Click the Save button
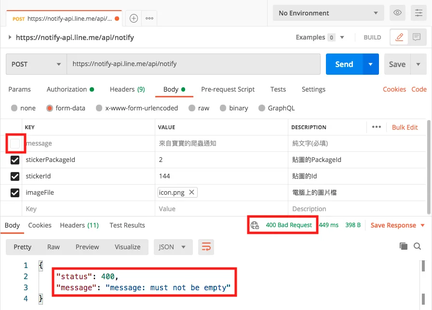Viewport: 432px width, 310px height. pyautogui.click(x=397, y=64)
